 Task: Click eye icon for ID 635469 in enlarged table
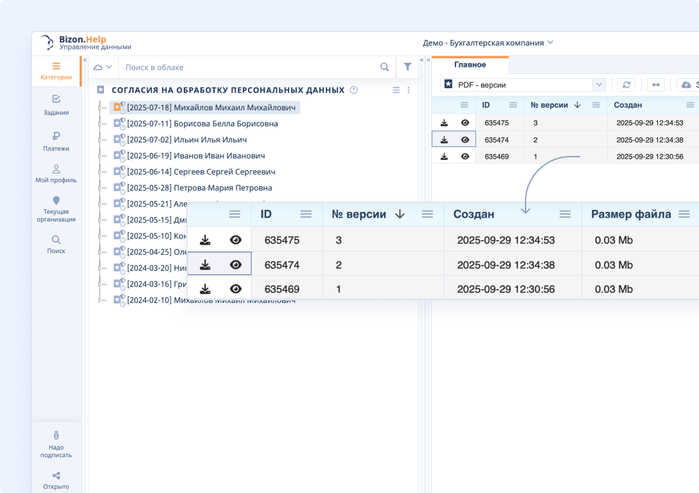tap(236, 289)
